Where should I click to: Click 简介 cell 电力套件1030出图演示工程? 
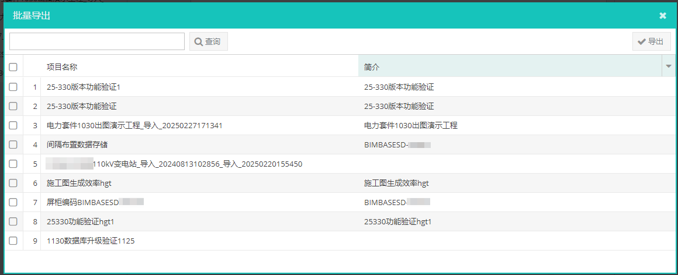(x=411, y=125)
